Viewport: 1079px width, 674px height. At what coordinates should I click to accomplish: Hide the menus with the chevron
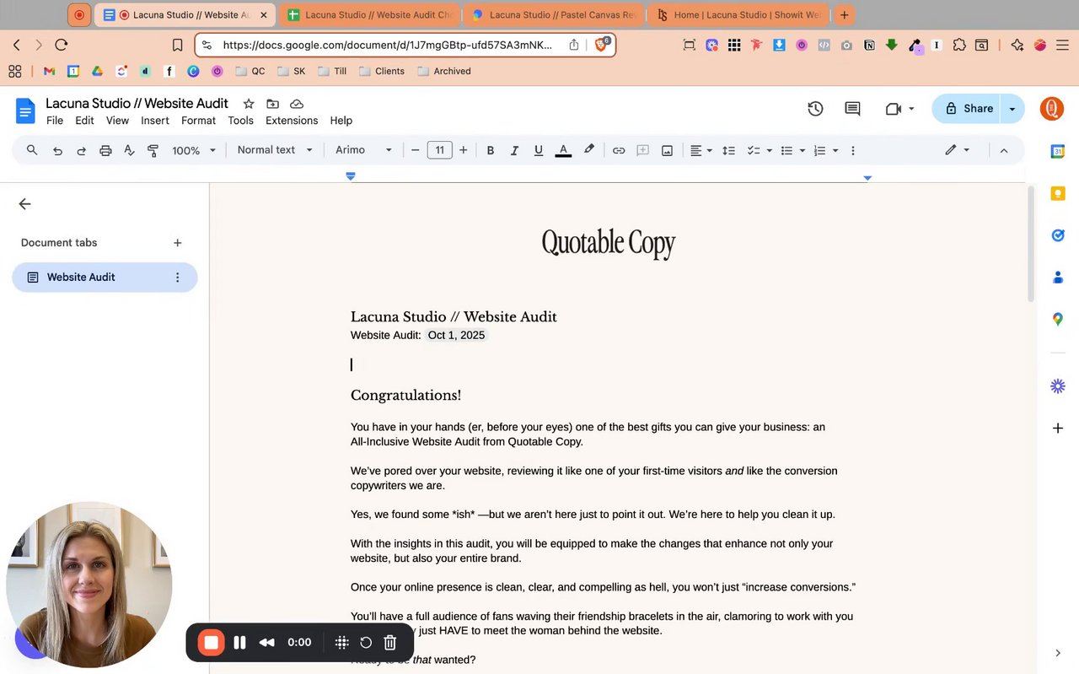coord(1003,150)
